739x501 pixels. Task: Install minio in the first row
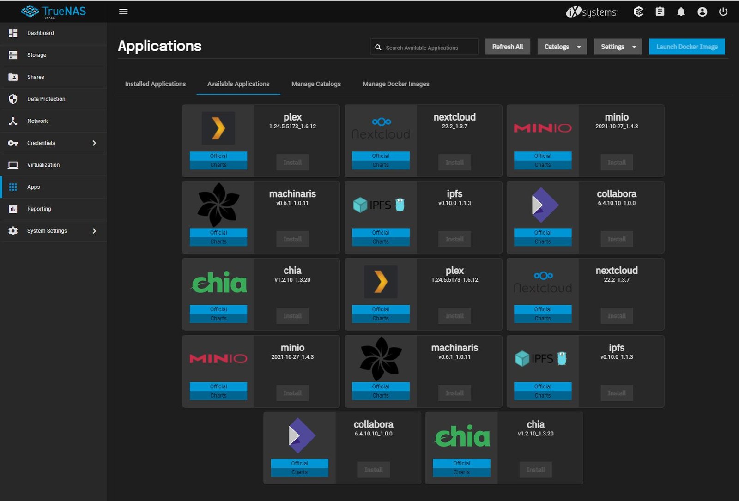[617, 163]
